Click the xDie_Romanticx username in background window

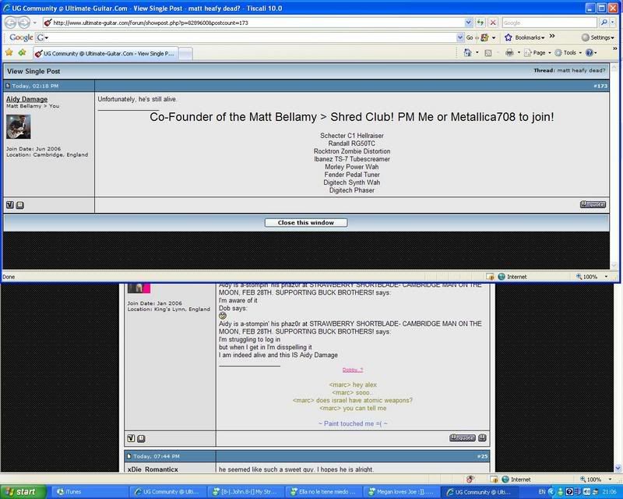coord(153,469)
